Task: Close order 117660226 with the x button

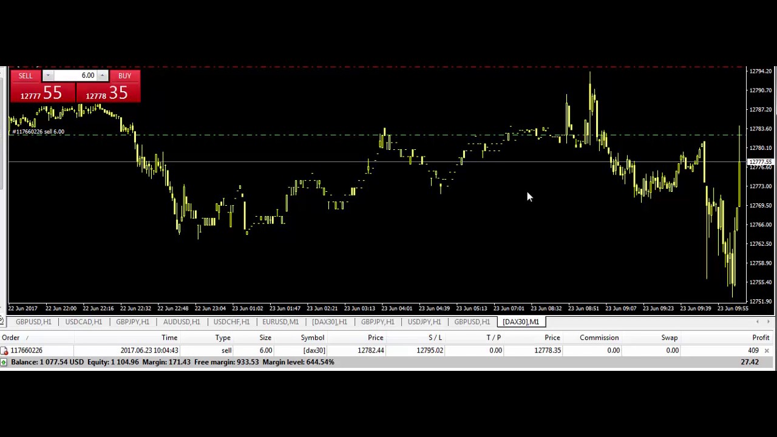Action: [767, 351]
